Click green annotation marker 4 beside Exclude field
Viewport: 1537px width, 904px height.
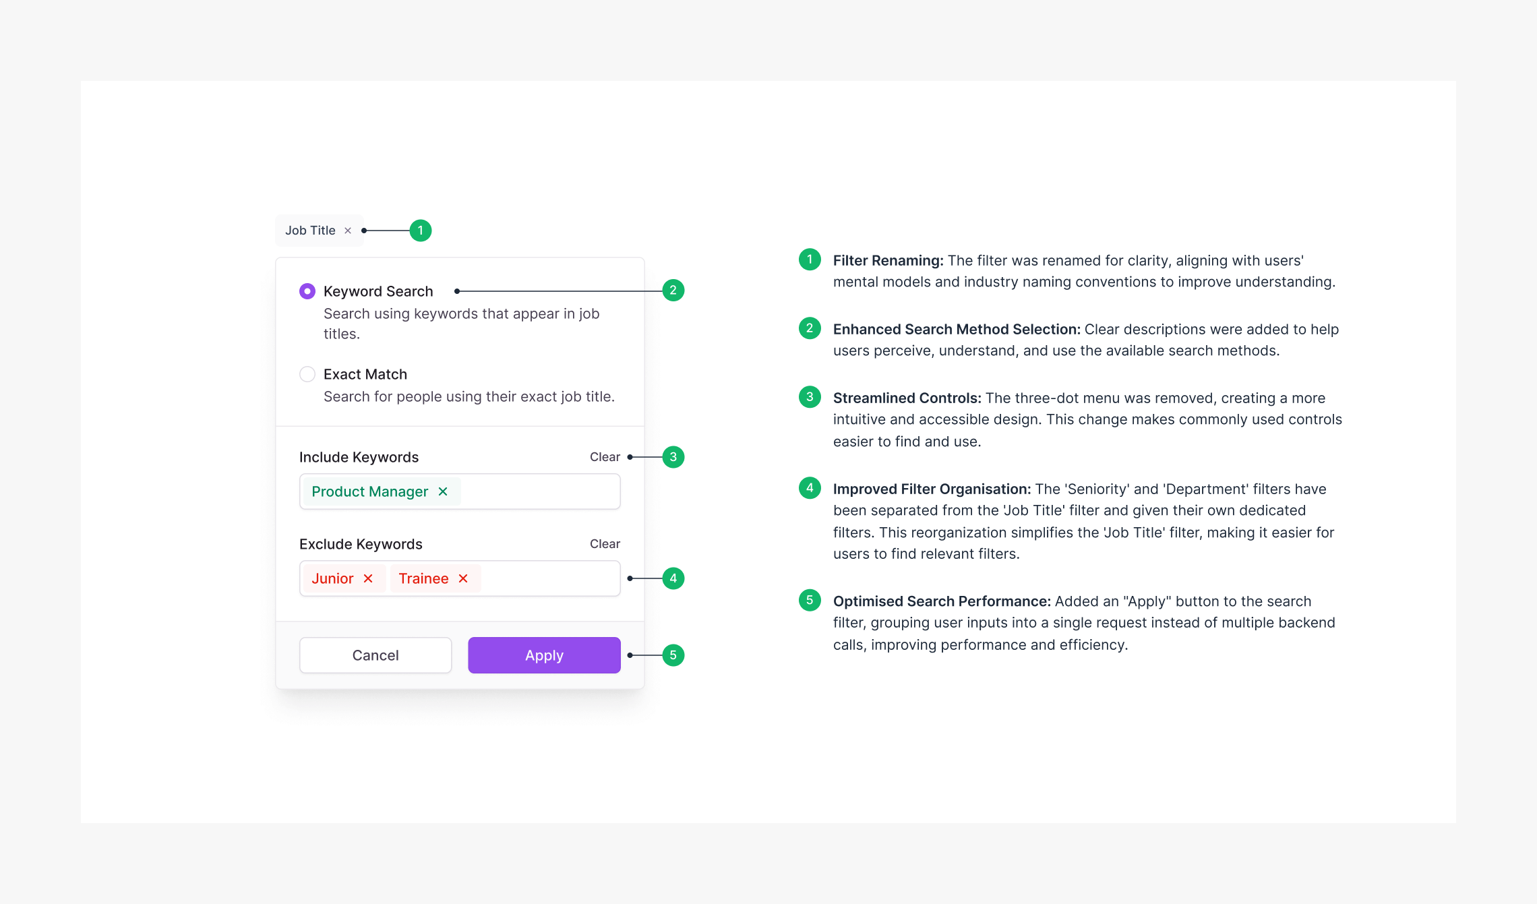[x=673, y=578]
